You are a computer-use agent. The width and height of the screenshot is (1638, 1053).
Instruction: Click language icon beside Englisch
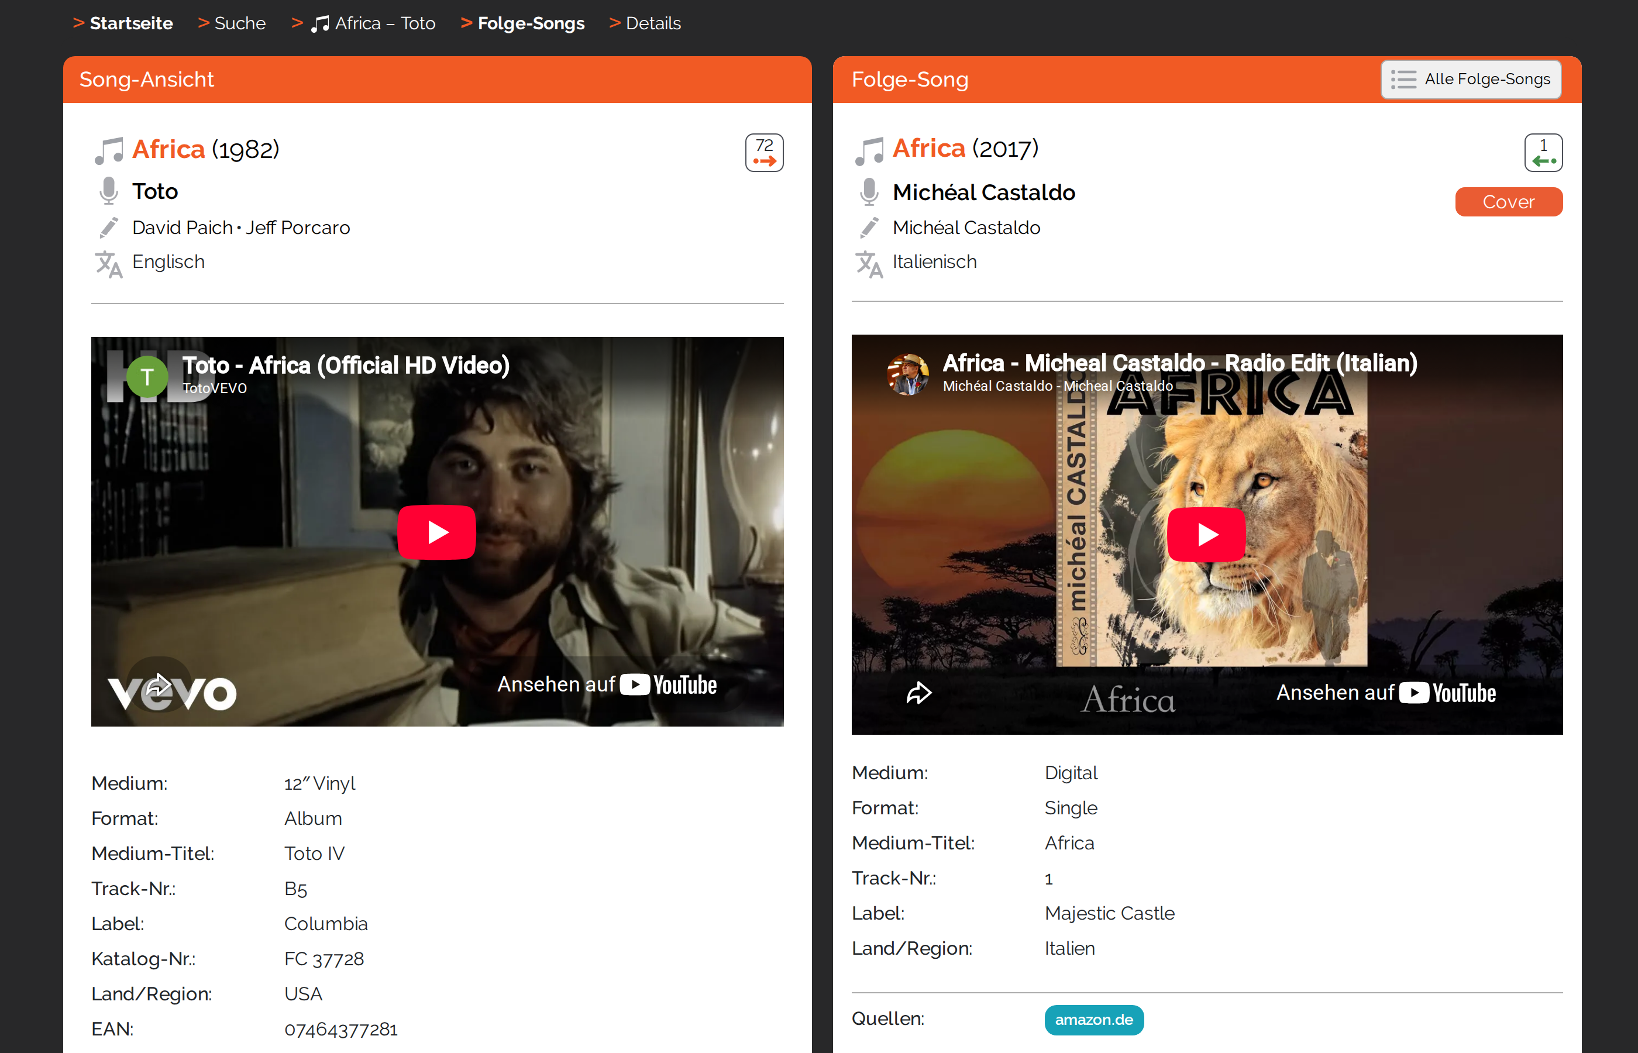108,264
